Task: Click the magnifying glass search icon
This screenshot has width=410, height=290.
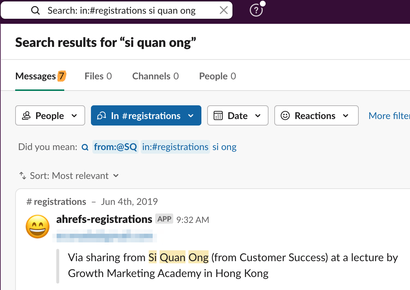Action: (35, 10)
